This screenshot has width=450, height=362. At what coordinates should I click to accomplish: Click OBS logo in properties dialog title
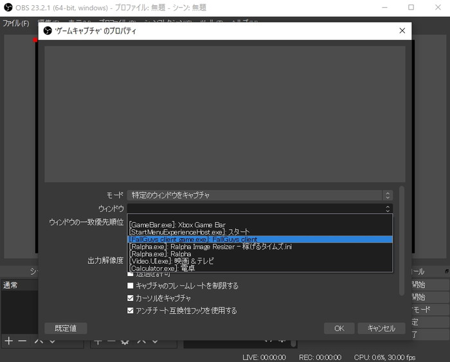[48, 30]
